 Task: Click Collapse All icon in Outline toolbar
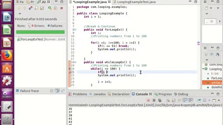click(x=212, y=55)
